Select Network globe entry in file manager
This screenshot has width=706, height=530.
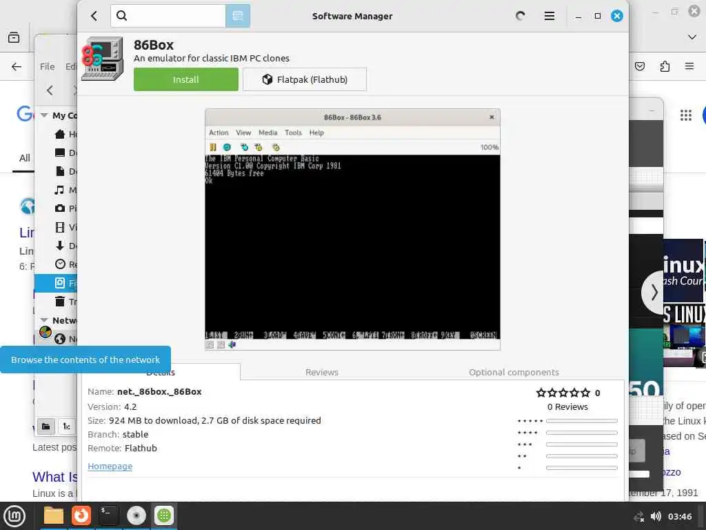click(x=60, y=339)
